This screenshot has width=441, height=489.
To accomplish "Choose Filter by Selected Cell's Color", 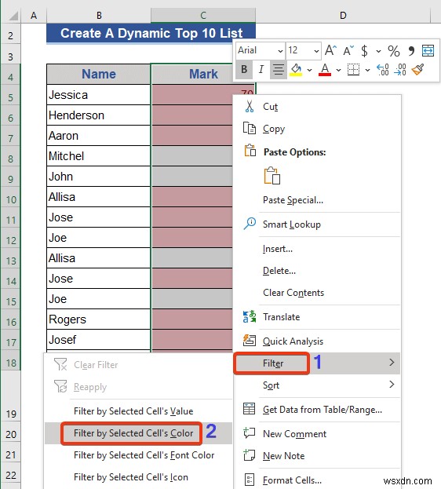I will click(139, 433).
